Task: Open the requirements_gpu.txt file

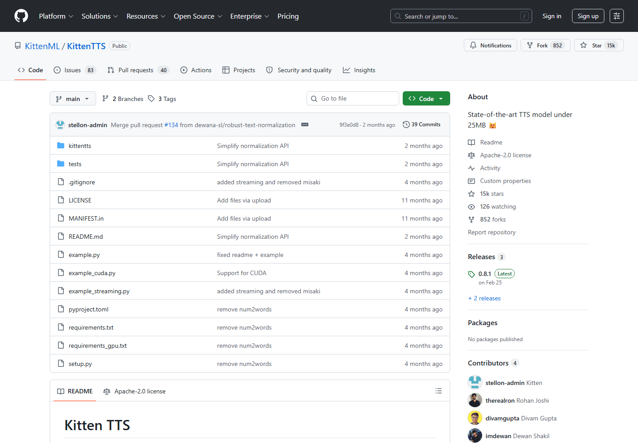Action: (x=97, y=346)
